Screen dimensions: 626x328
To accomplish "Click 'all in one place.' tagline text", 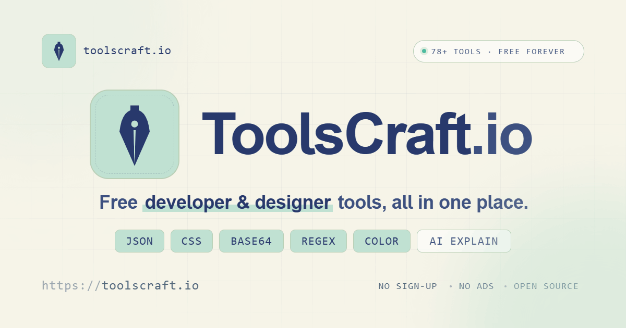I will 460,203.
